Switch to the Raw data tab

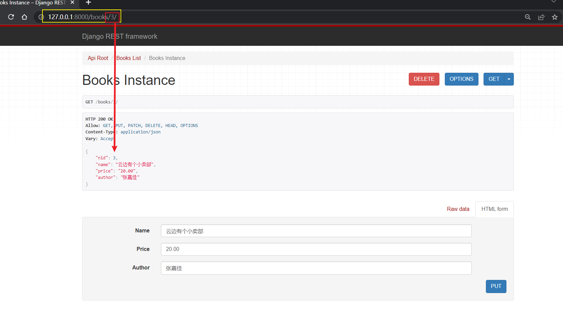(x=458, y=209)
